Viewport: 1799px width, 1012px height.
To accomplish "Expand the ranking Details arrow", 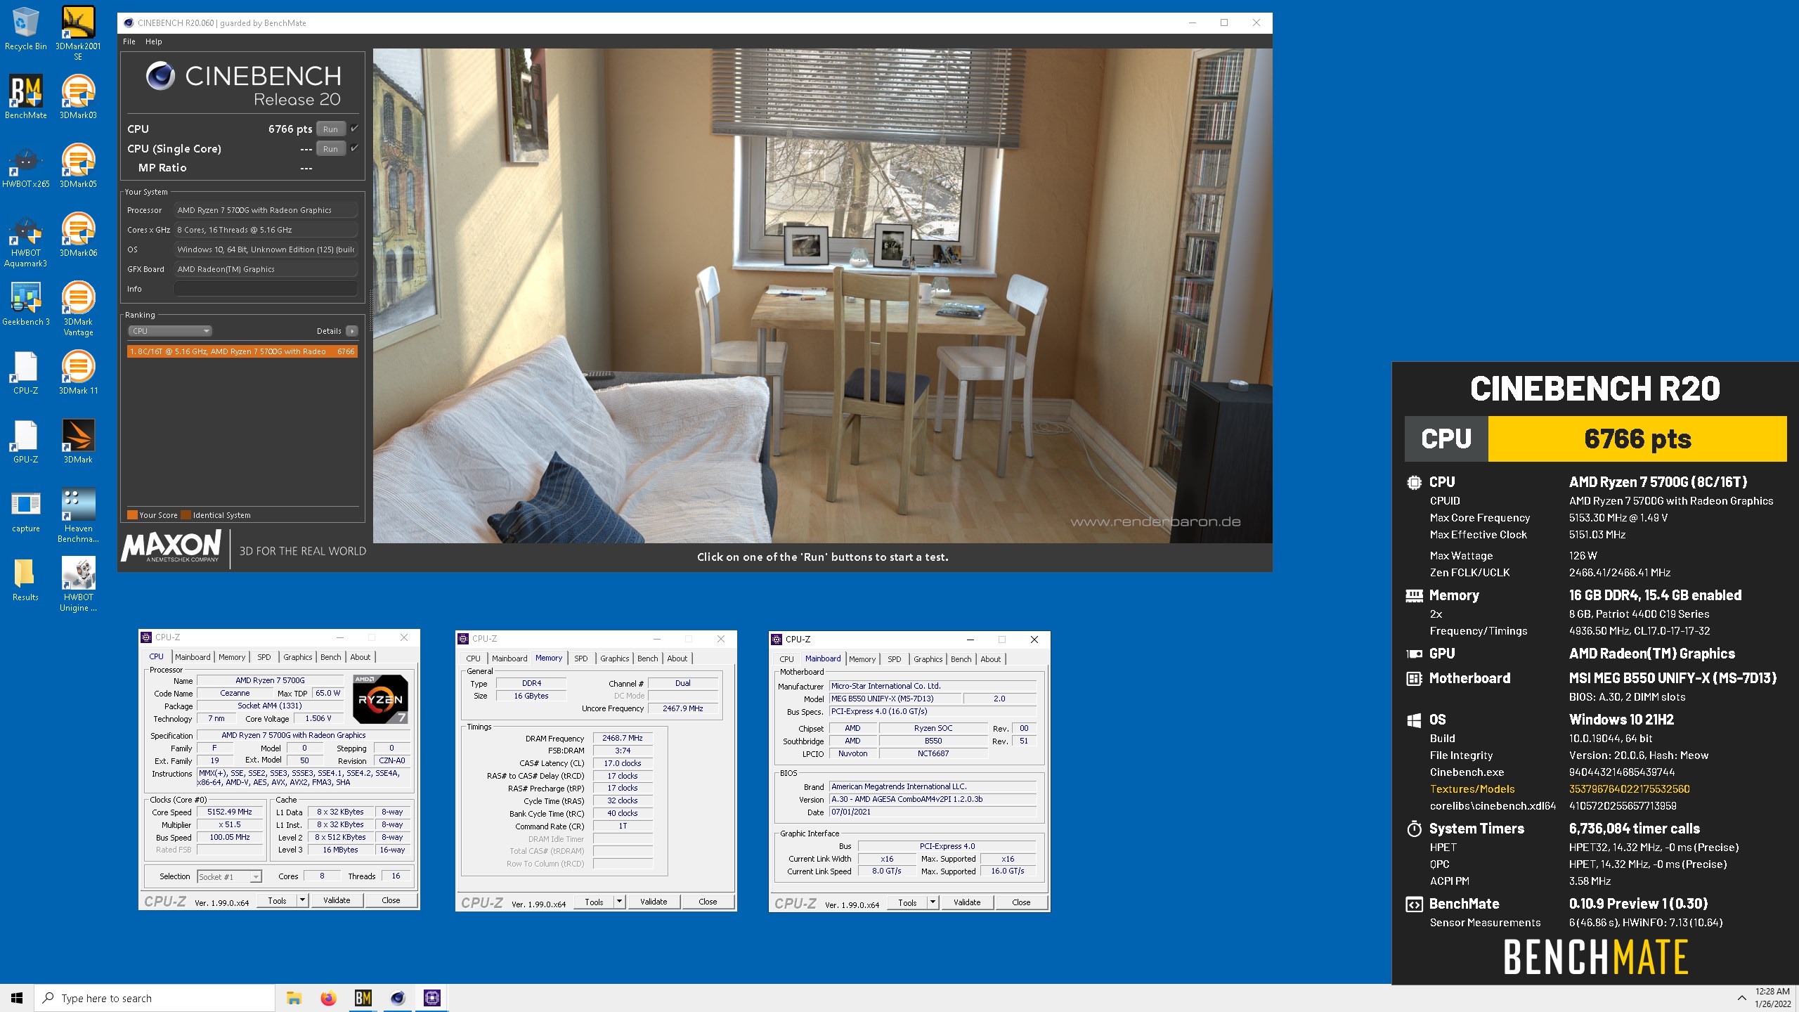I will tap(352, 331).
